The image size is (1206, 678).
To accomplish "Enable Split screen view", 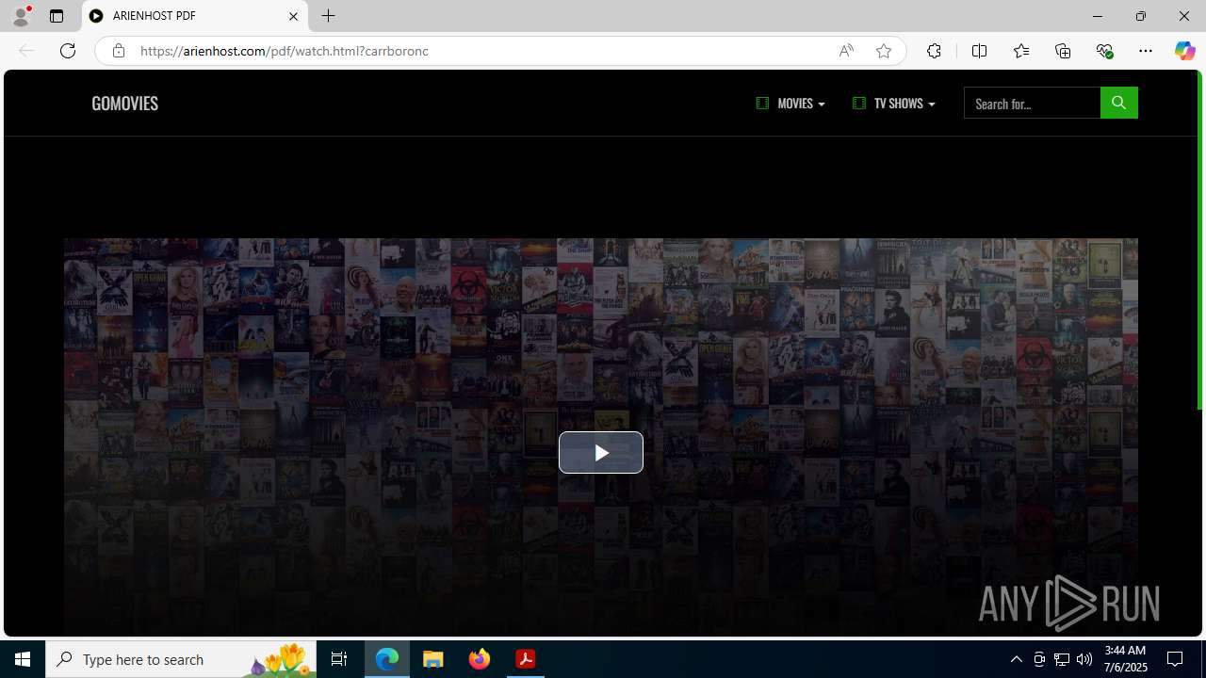I will (979, 51).
